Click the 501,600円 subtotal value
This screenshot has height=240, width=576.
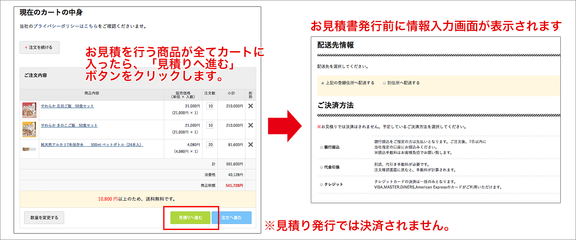pyautogui.click(x=234, y=164)
